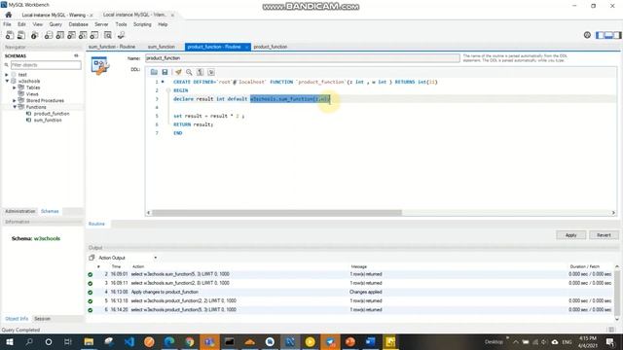
Task: Expand the Stored Procedures folder
Action: click(x=15, y=101)
